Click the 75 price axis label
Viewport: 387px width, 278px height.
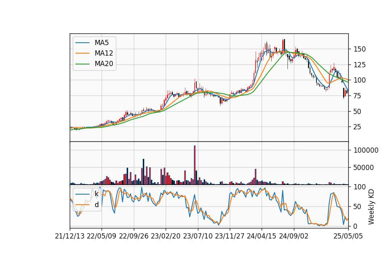pos(358,96)
